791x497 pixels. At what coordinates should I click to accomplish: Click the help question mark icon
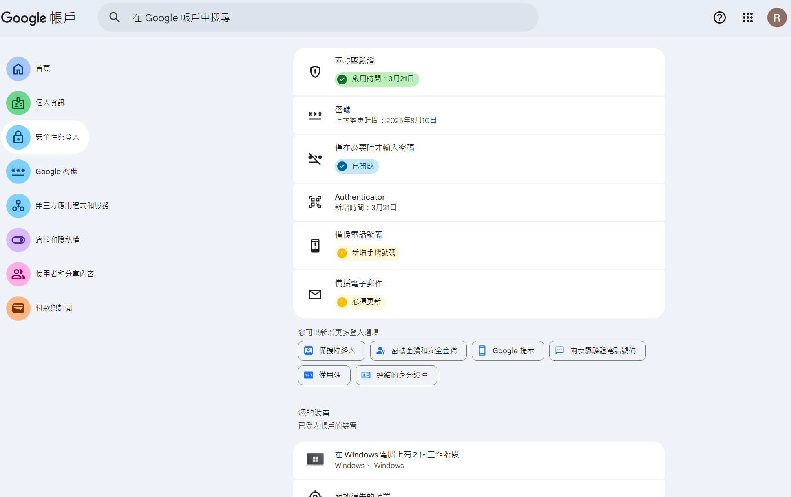[x=719, y=18]
